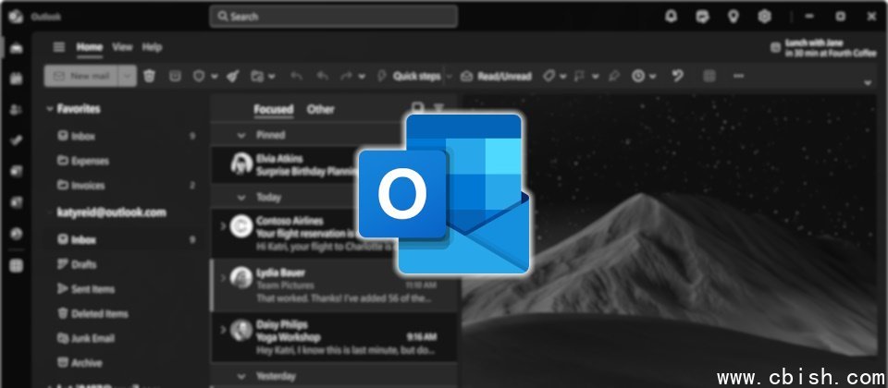Click inside the Search field
The width and height of the screenshot is (888, 388).
[x=333, y=17]
